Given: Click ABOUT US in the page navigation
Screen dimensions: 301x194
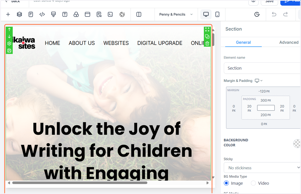Looking at the screenshot, I should point(82,43).
